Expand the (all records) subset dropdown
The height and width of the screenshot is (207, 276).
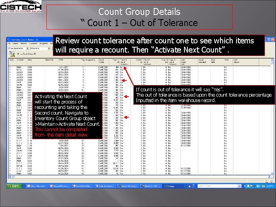coord(49,48)
